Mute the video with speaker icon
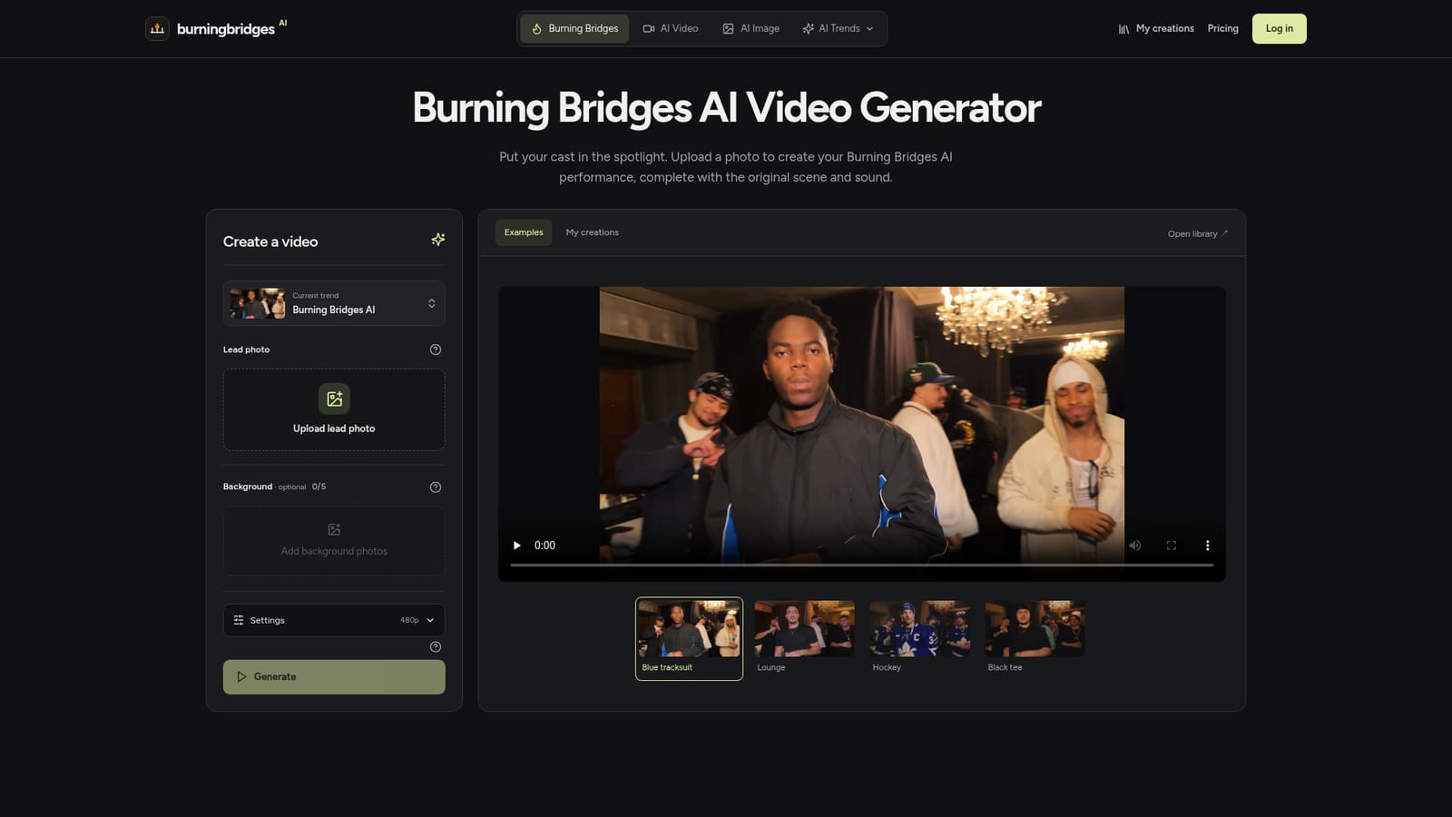This screenshot has width=1452, height=817. click(x=1134, y=546)
